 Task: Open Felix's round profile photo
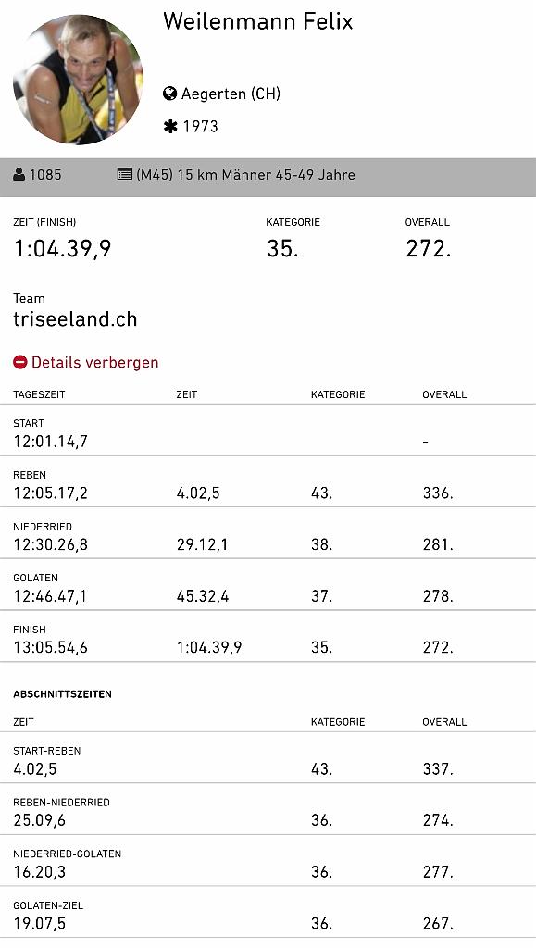coord(78,80)
